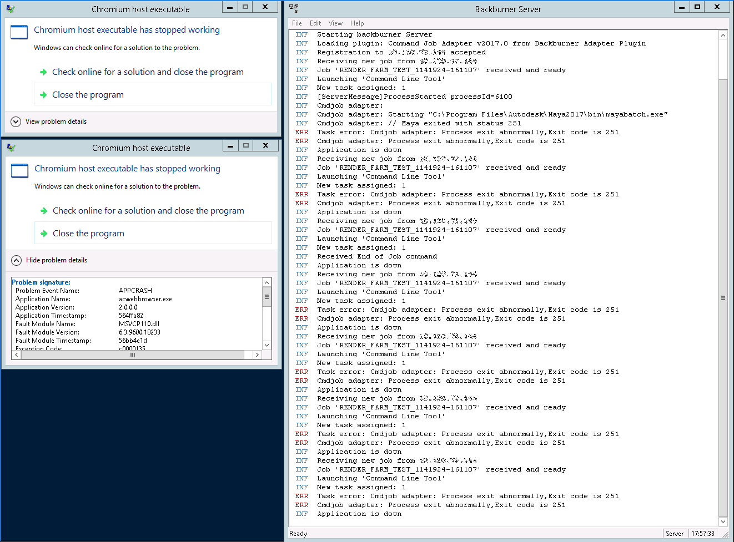Select the 'Starting backburner Server' log line

coord(375,34)
